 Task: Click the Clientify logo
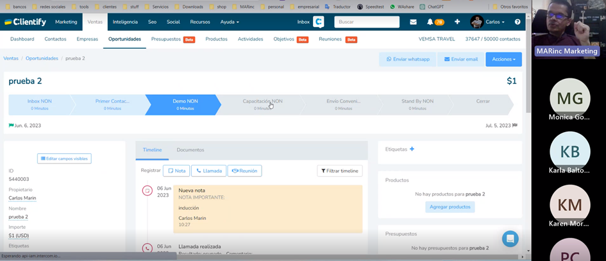tap(26, 22)
